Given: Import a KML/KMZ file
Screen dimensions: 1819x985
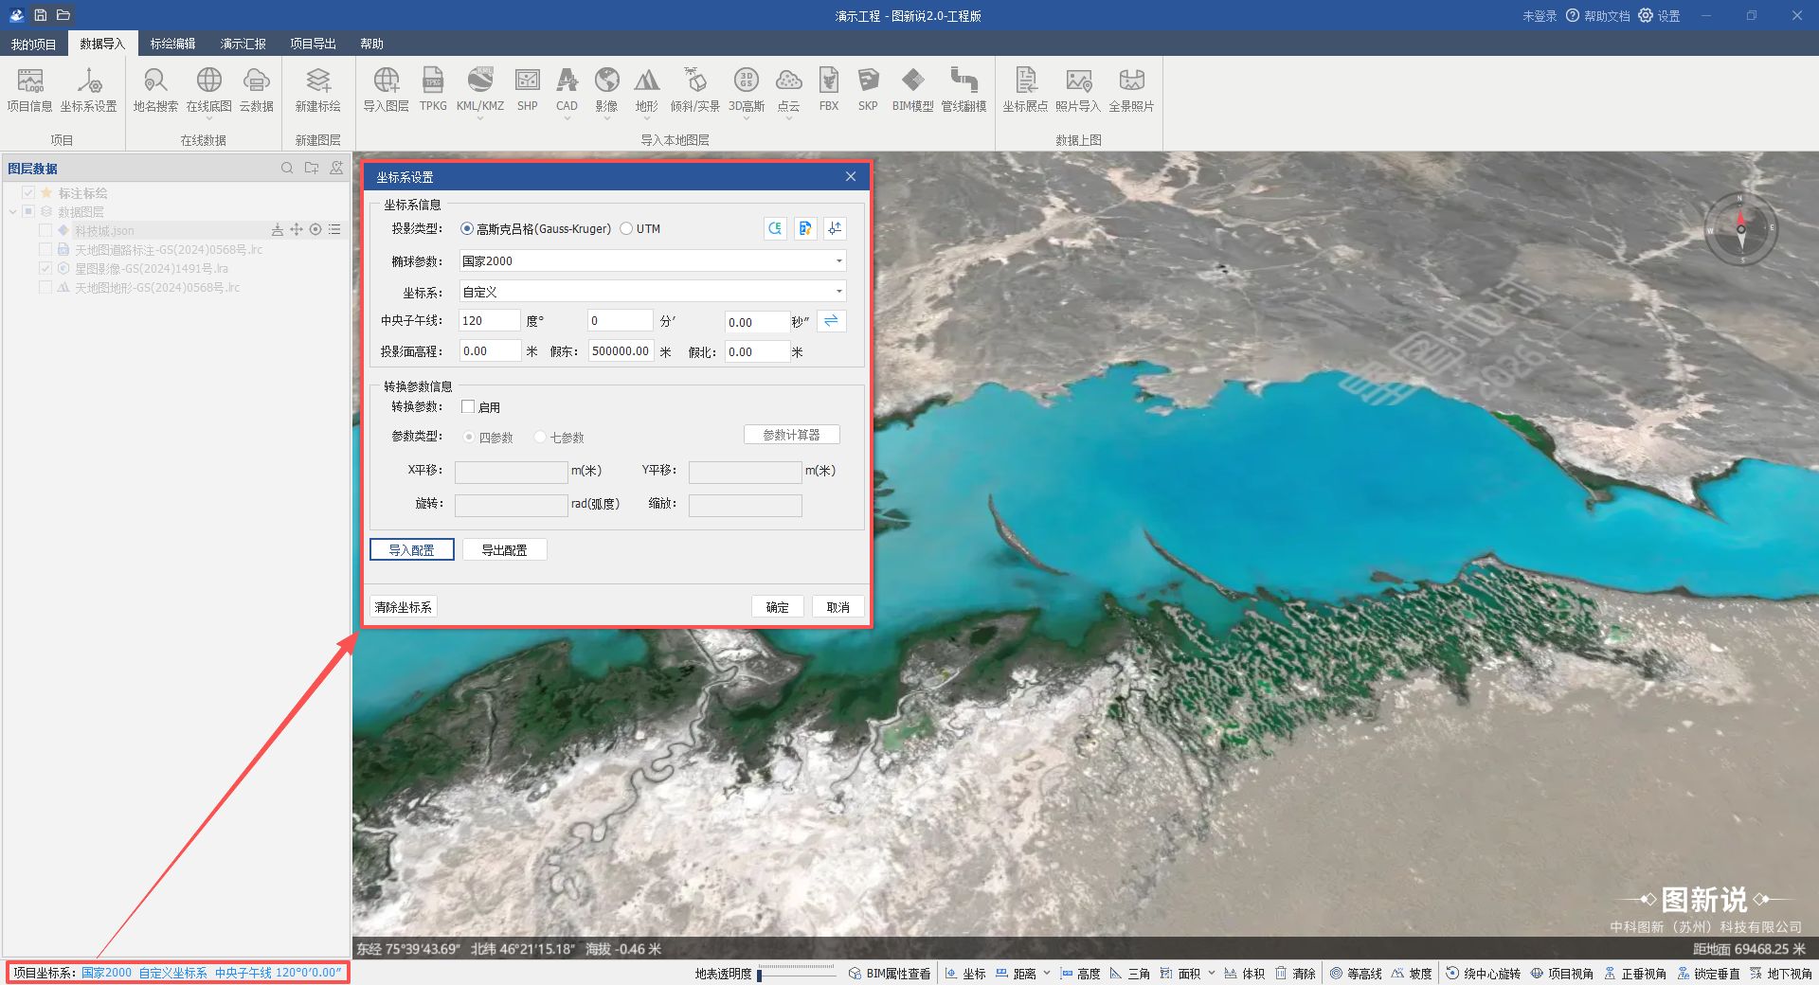Looking at the screenshot, I should click(x=480, y=91).
